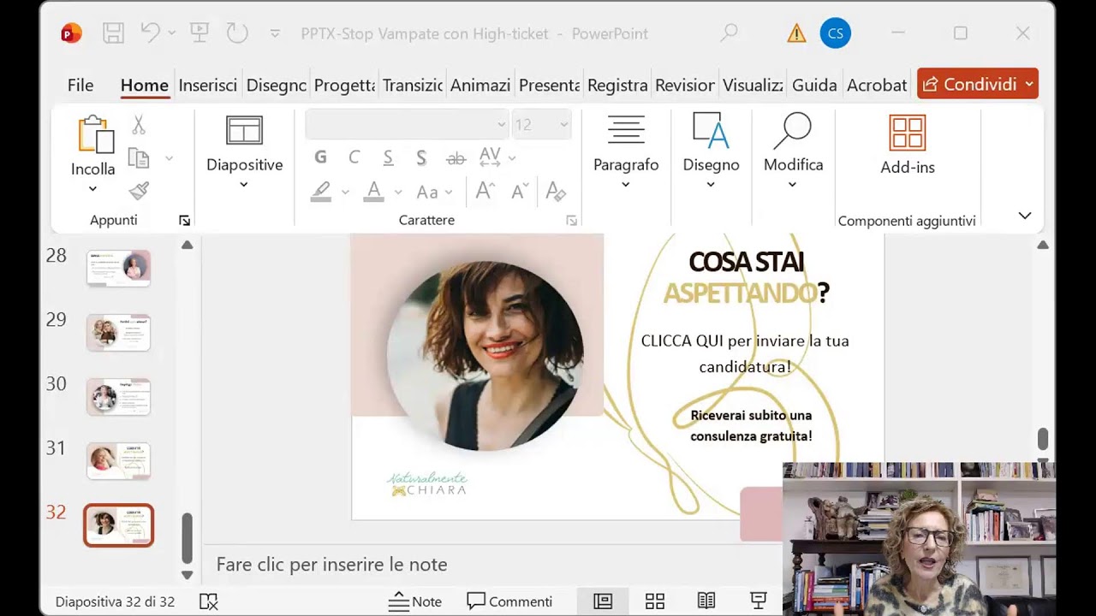The height and width of the screenshot is (616, 1096).
Task: Open the Search magnifier in title bar
Action: point(729,33)
